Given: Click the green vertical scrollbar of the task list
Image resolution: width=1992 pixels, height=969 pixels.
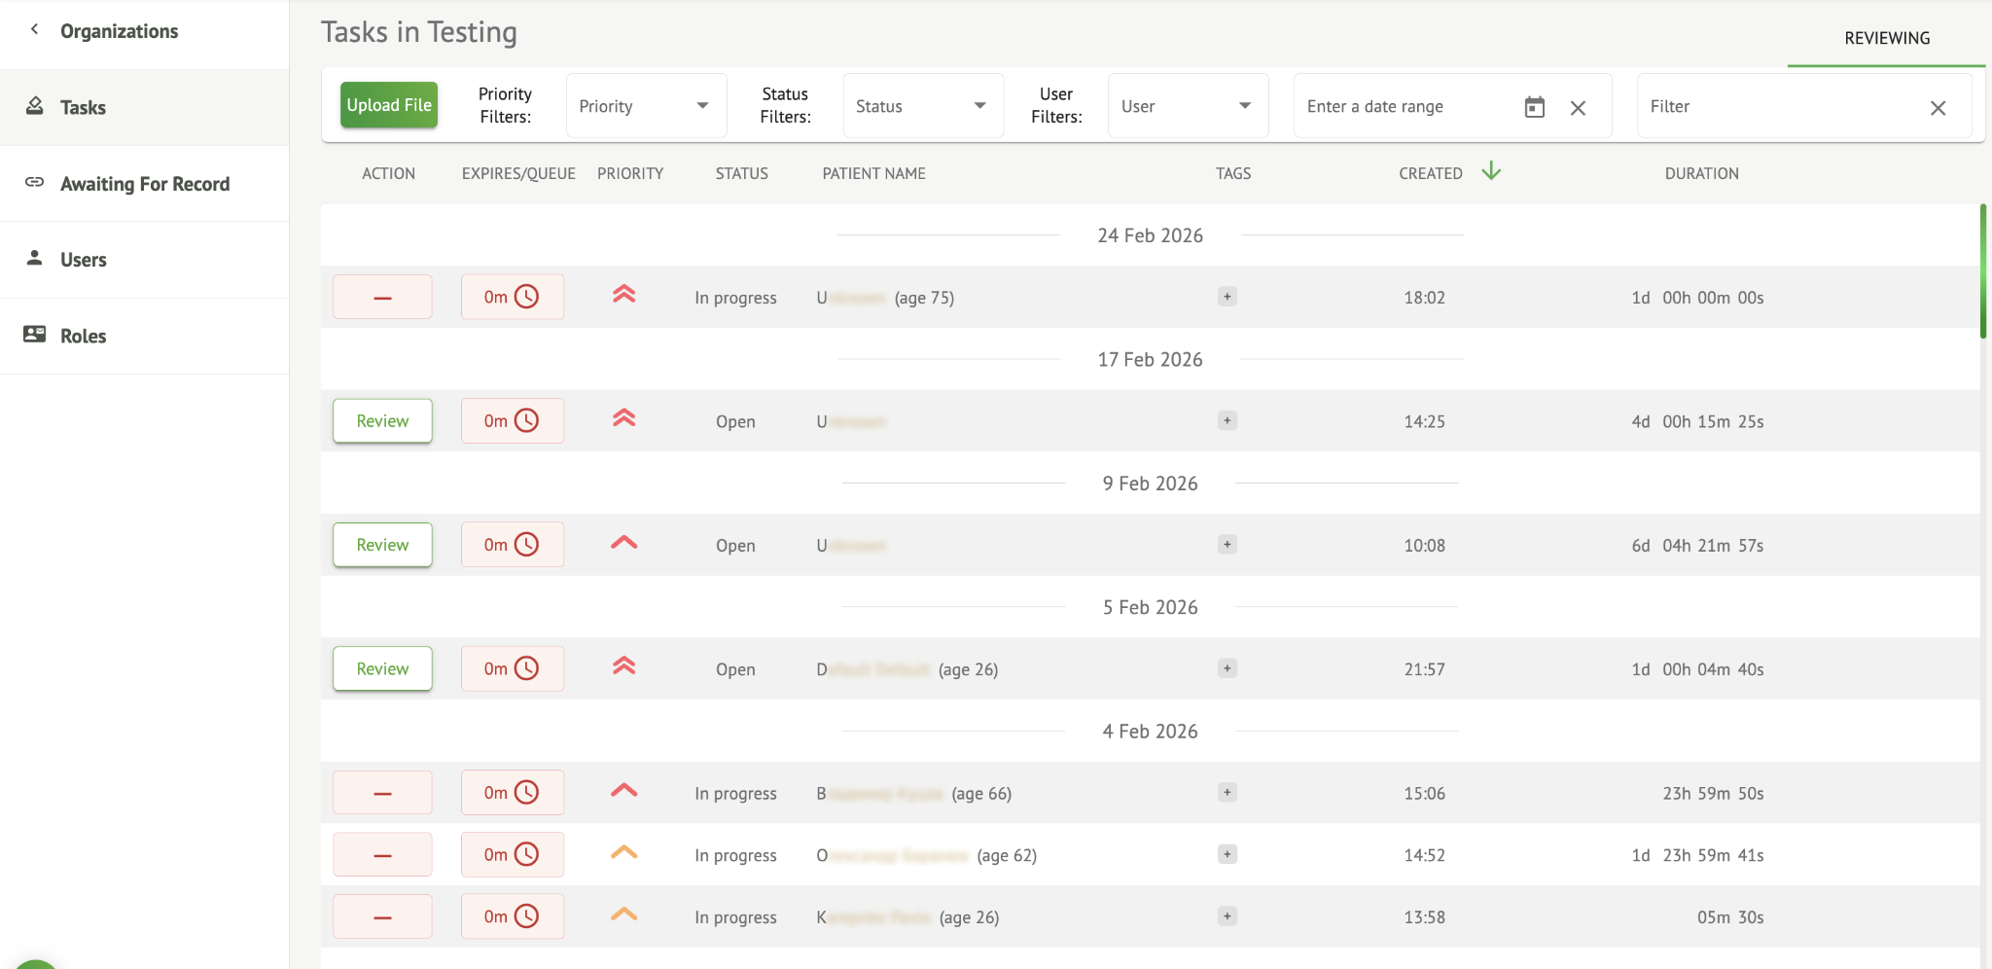Looking at the screenshot, I should coord(1982,272).
